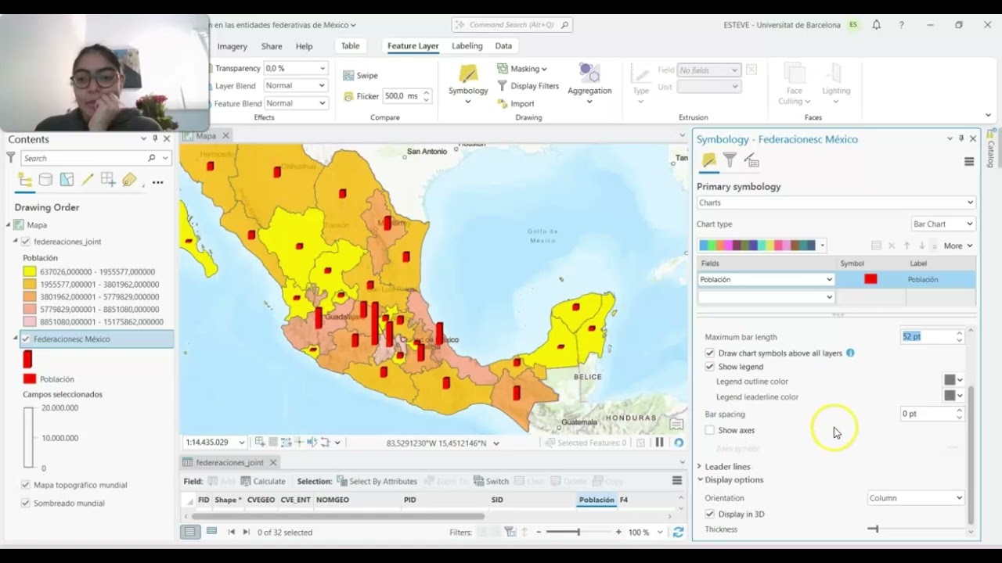Open the Bar Chart type dropdown
The image size is (1002, 563).
click(x=943, y=224)
